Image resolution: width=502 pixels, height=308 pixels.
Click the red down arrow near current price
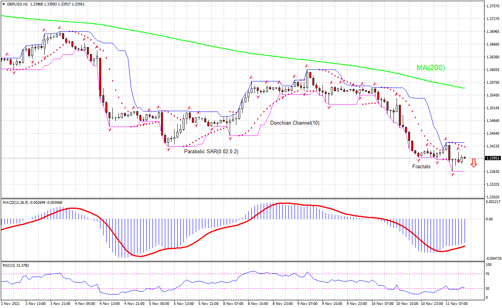pos(474,163)
